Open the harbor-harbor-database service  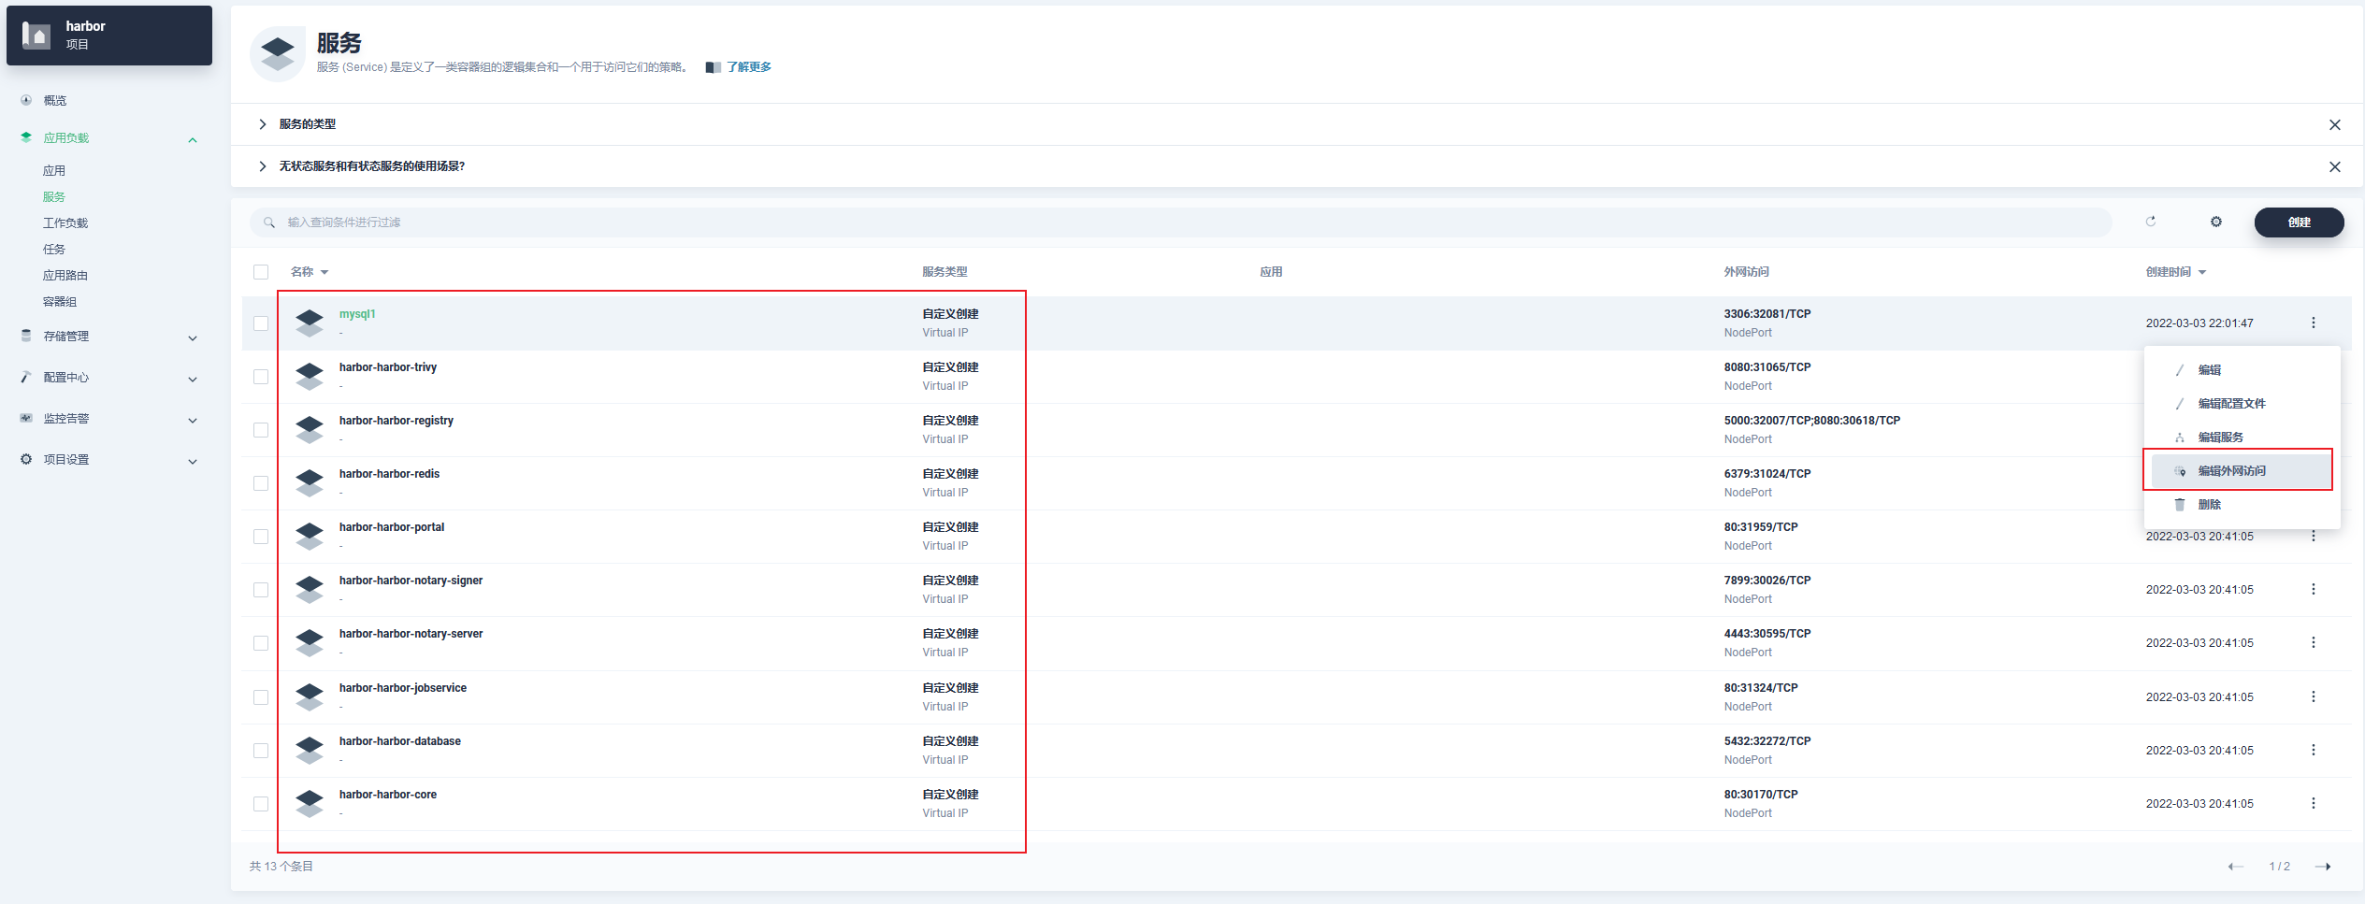pos(400,741)
